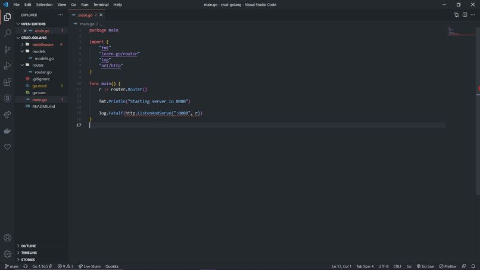Open the Go menu
Viewport: 480px width, 270px height.
[73, 5]
